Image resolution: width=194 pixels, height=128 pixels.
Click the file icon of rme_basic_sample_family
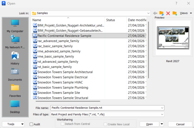(35, 56)
